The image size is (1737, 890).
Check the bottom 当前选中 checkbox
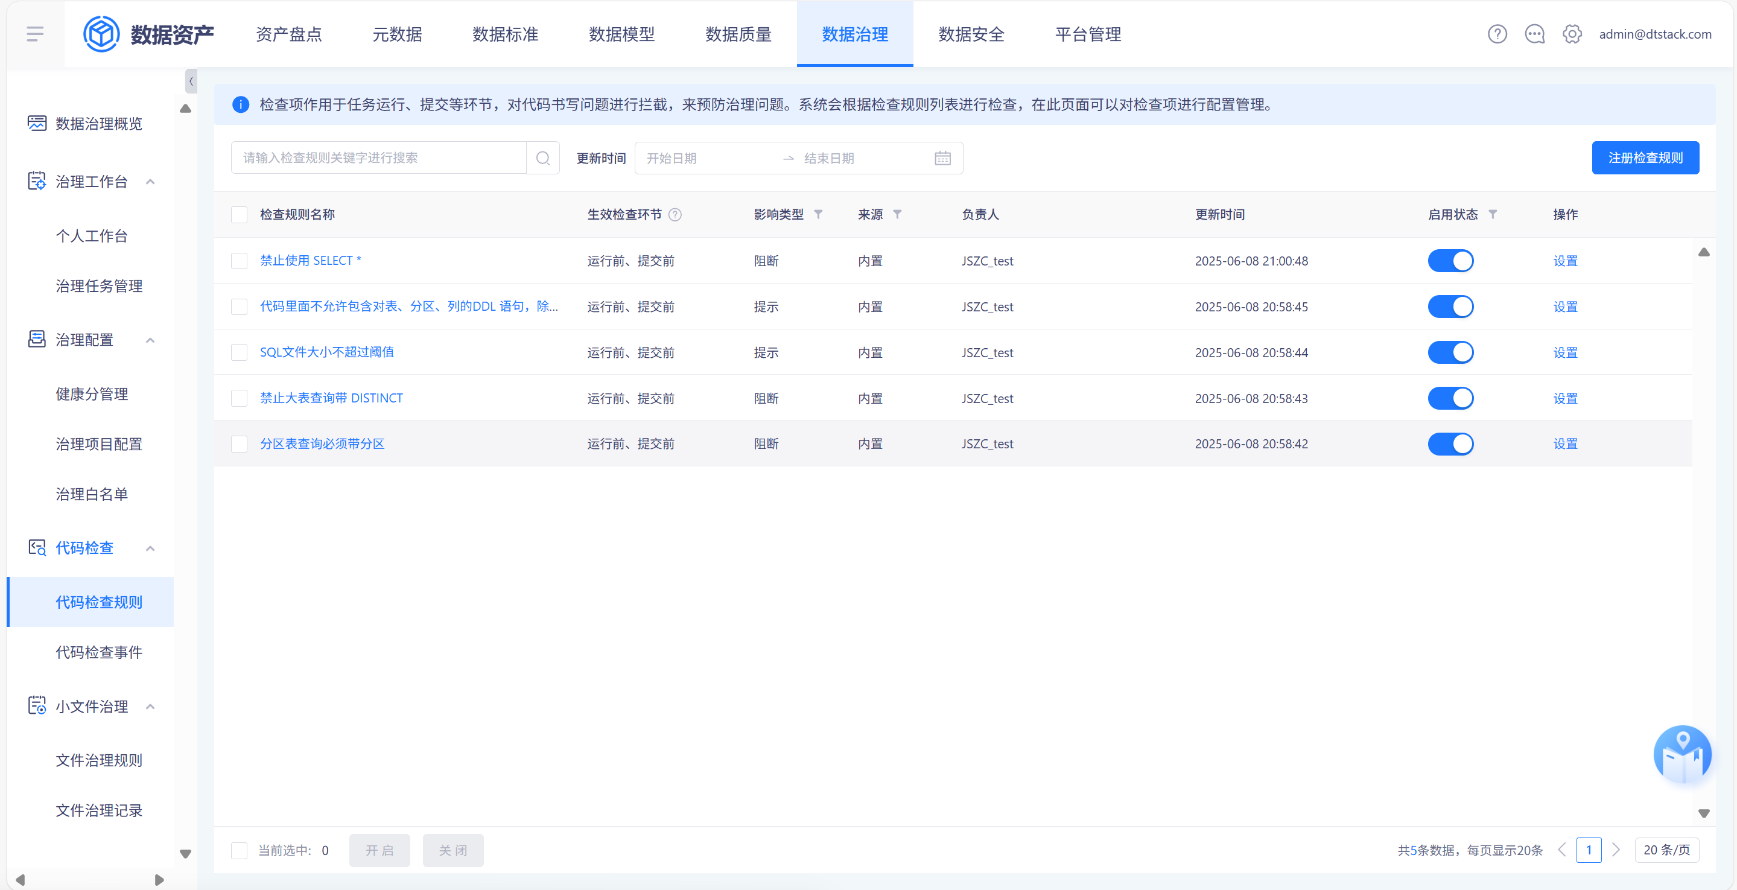(x=240, y=850)
